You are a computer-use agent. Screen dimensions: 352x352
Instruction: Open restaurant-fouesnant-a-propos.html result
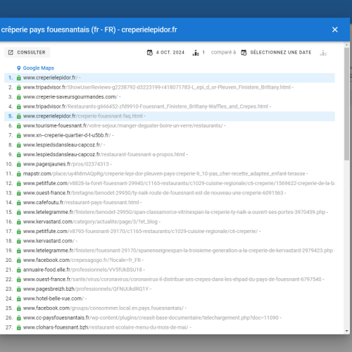104,155
